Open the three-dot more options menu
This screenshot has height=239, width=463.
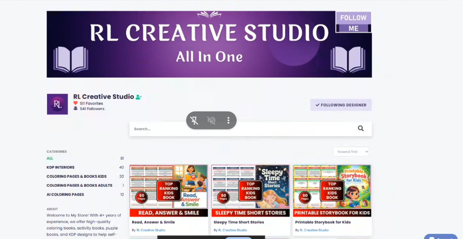pyautogui.click(x=228, y=120)
